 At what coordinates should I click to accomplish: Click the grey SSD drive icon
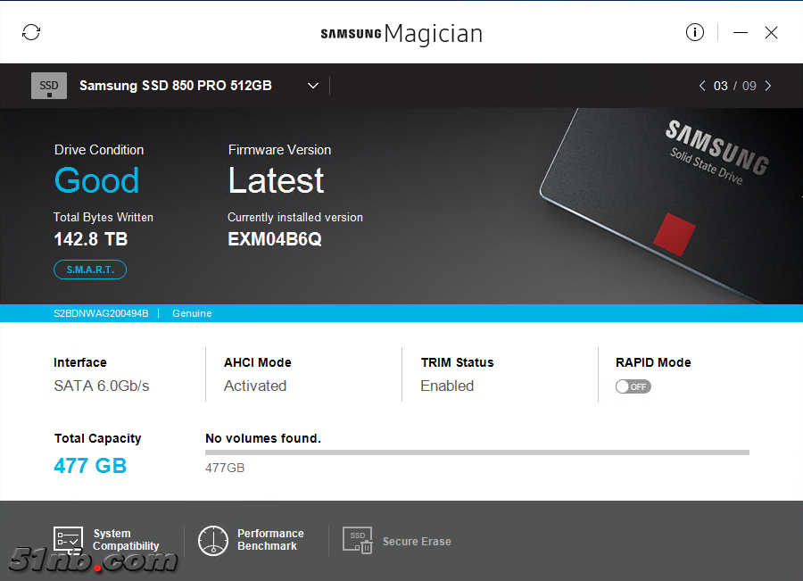tap(49, 86)
